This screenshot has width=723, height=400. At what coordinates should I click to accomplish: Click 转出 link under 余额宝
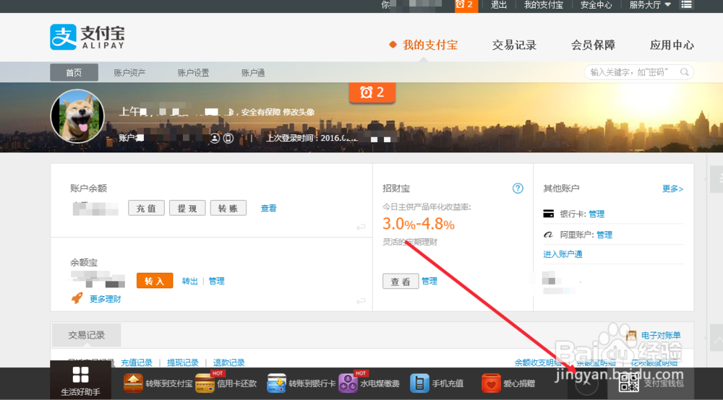click(189, 281)
